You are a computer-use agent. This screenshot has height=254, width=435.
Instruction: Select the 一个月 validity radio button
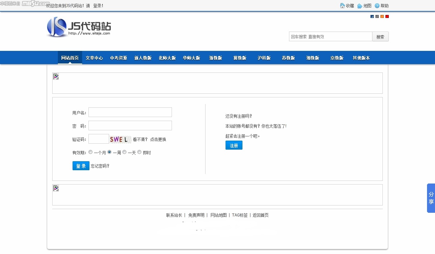point(90,152)
